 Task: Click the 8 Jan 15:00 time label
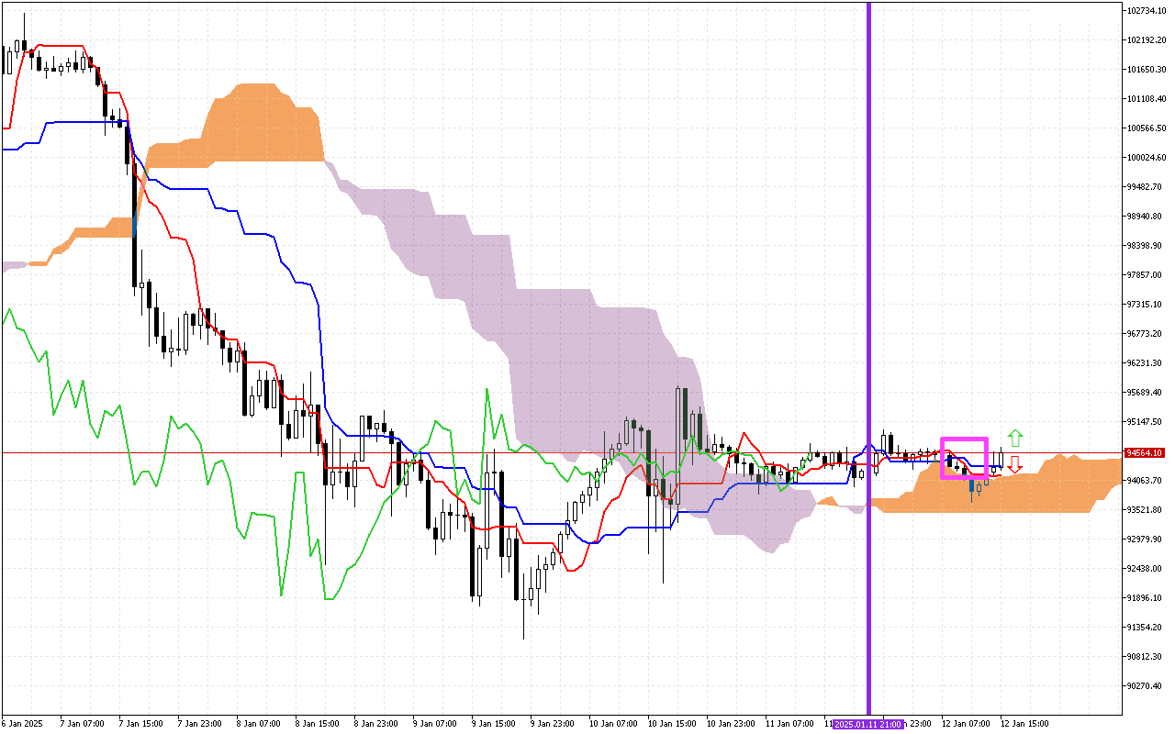(x=317, y=724)
